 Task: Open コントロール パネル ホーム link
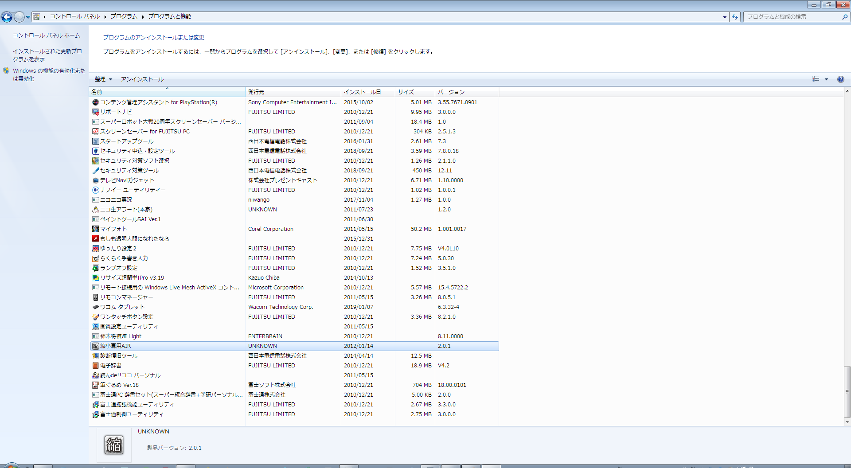pos(47,35)
